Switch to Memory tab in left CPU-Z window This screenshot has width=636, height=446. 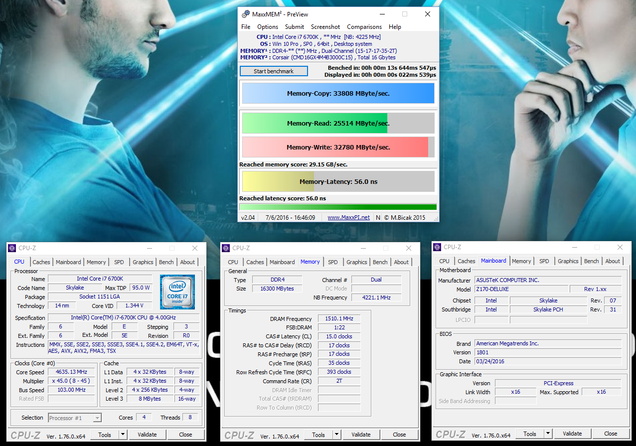point(96,262)
